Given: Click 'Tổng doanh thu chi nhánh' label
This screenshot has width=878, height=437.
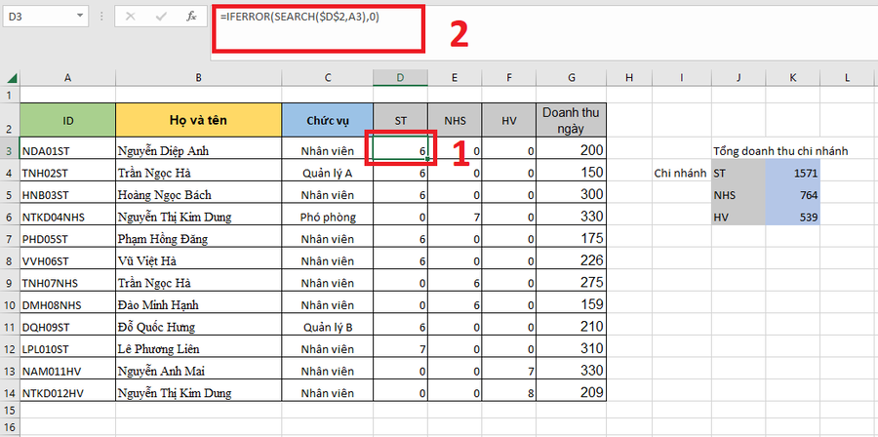Looking at the screenshot, I should [x=780, y=151].
